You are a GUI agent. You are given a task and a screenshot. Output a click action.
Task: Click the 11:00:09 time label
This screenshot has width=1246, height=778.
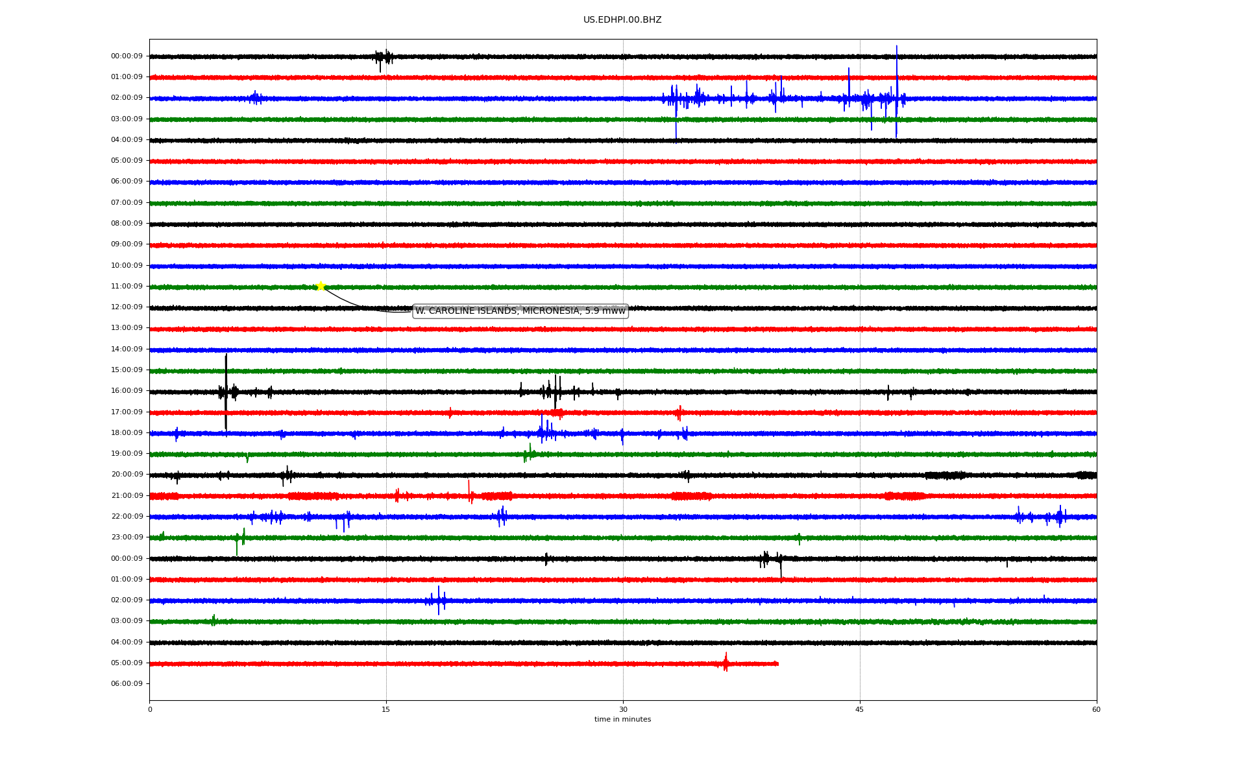[x=127, y=287]
